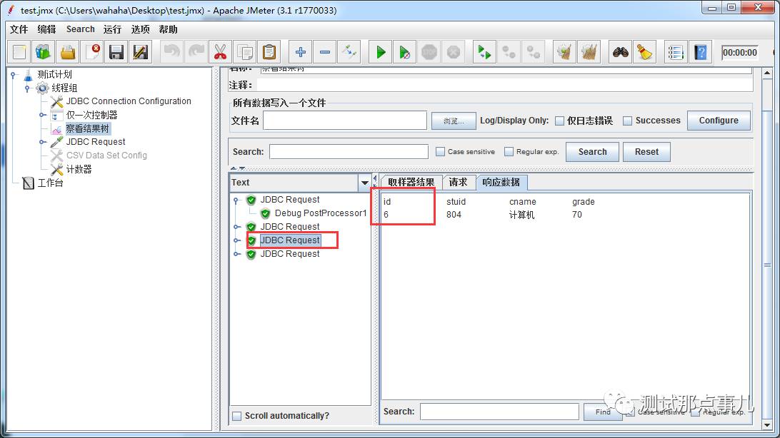Open Function Helper list icon
Screen dimensions: 780x438
point(676,52)
